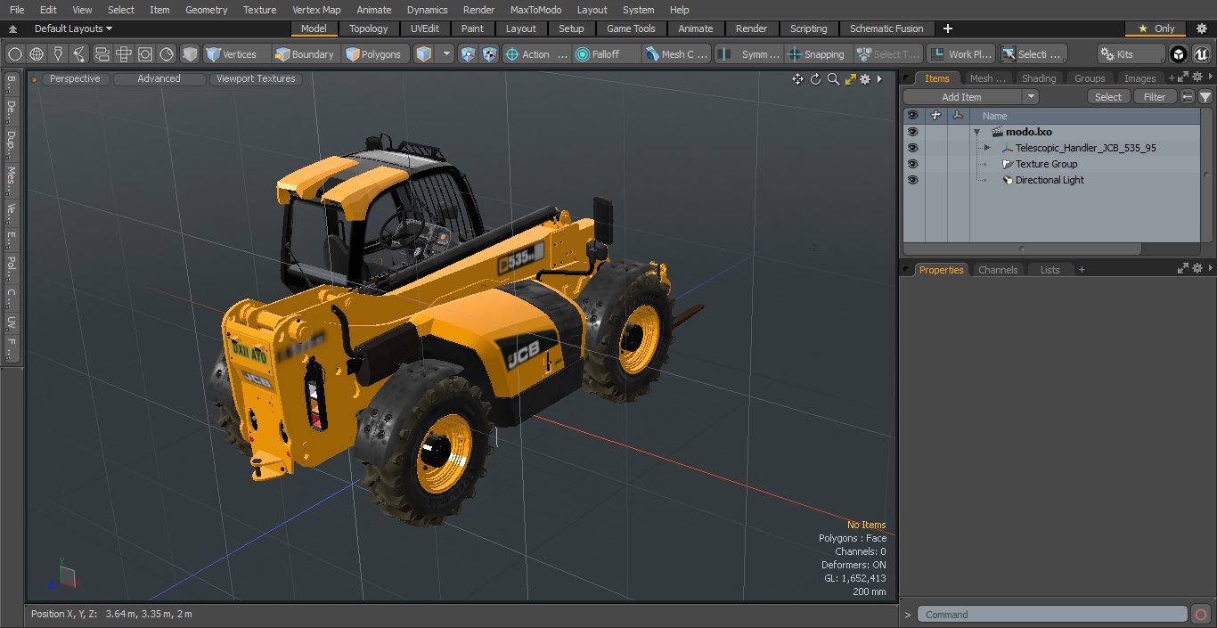
Task: Open layout settings gear icon at top right
Action: (x=1201, y=29)
